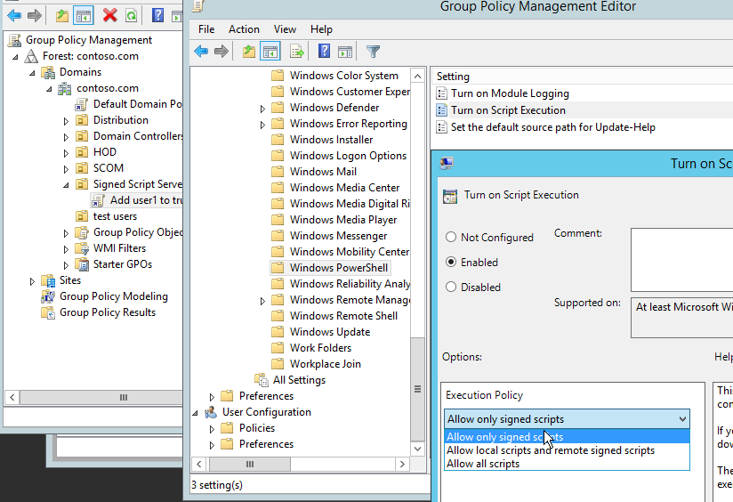
Task: Expand Windows Defender tree node
Action: coord(262,109)
